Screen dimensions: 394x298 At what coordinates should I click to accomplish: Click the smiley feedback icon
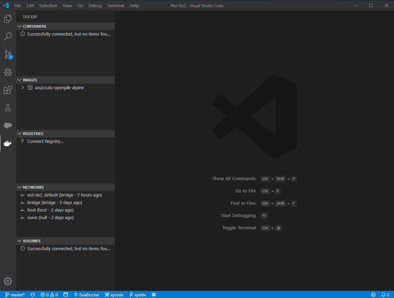[374, 295]
